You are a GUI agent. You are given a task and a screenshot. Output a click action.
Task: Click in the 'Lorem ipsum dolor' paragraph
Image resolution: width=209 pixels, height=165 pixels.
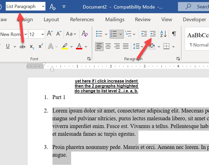point(131,122)
